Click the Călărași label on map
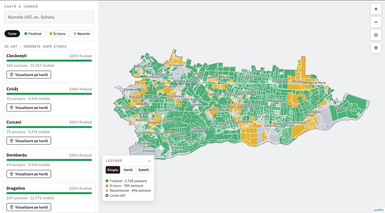385x213 pixels. click(x=270, y=125)
